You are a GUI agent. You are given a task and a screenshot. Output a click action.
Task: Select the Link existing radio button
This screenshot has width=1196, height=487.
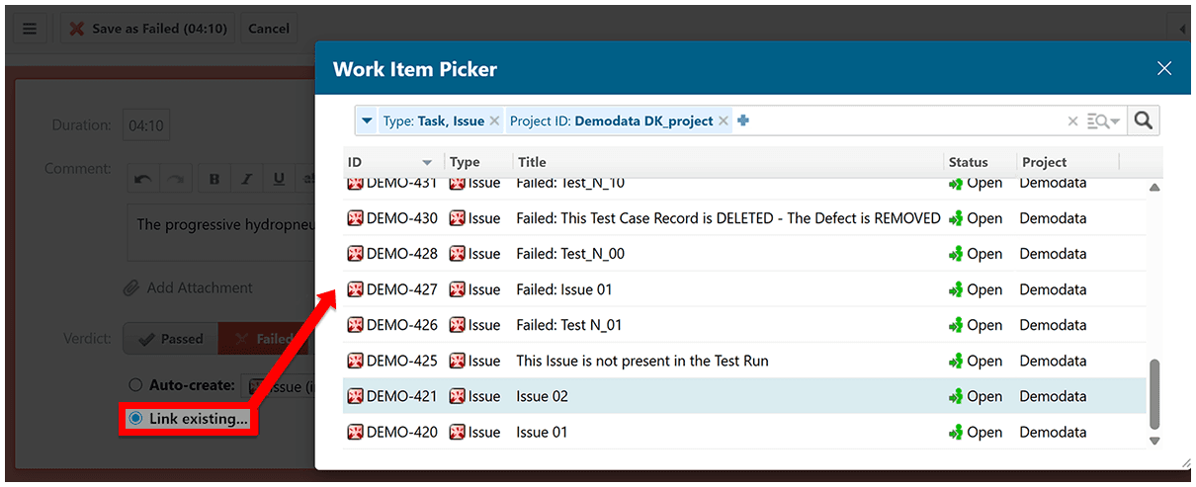click(x=136, y=419)
